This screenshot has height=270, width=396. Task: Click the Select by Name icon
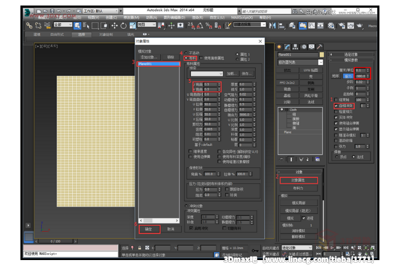pyautogui.click(x=86, y=25)
